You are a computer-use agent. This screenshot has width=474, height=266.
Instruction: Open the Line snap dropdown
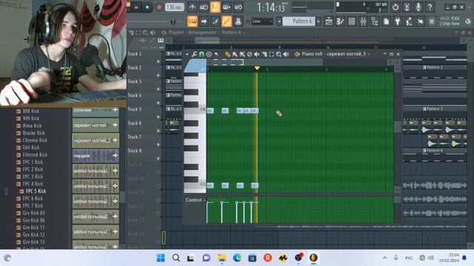point(262,21)
